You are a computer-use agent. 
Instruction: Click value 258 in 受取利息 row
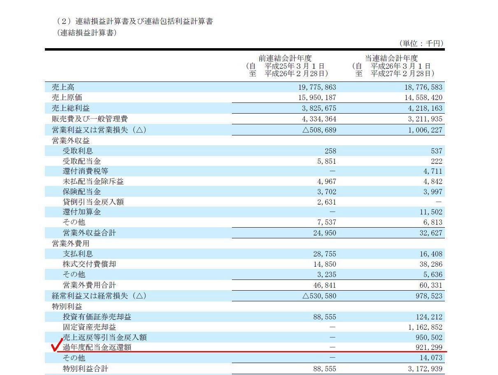pyautogui.click(x=330, y=151)
